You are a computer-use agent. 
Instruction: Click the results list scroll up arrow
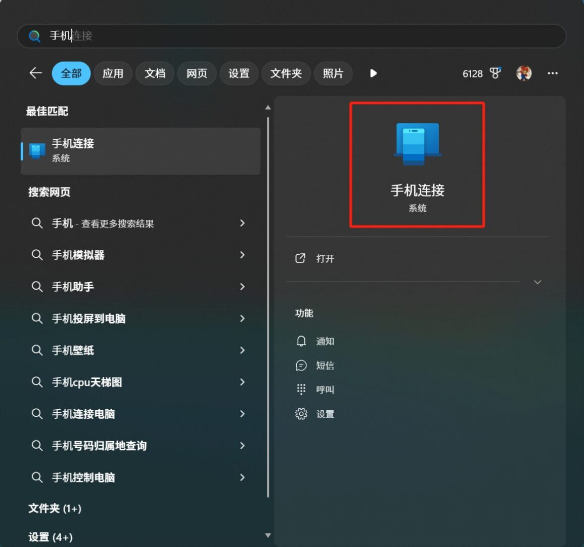pos(268,107)
